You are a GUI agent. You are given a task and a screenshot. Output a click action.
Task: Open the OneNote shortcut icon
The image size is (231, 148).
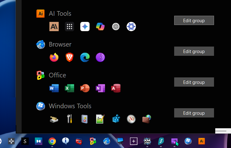(100, 88)
